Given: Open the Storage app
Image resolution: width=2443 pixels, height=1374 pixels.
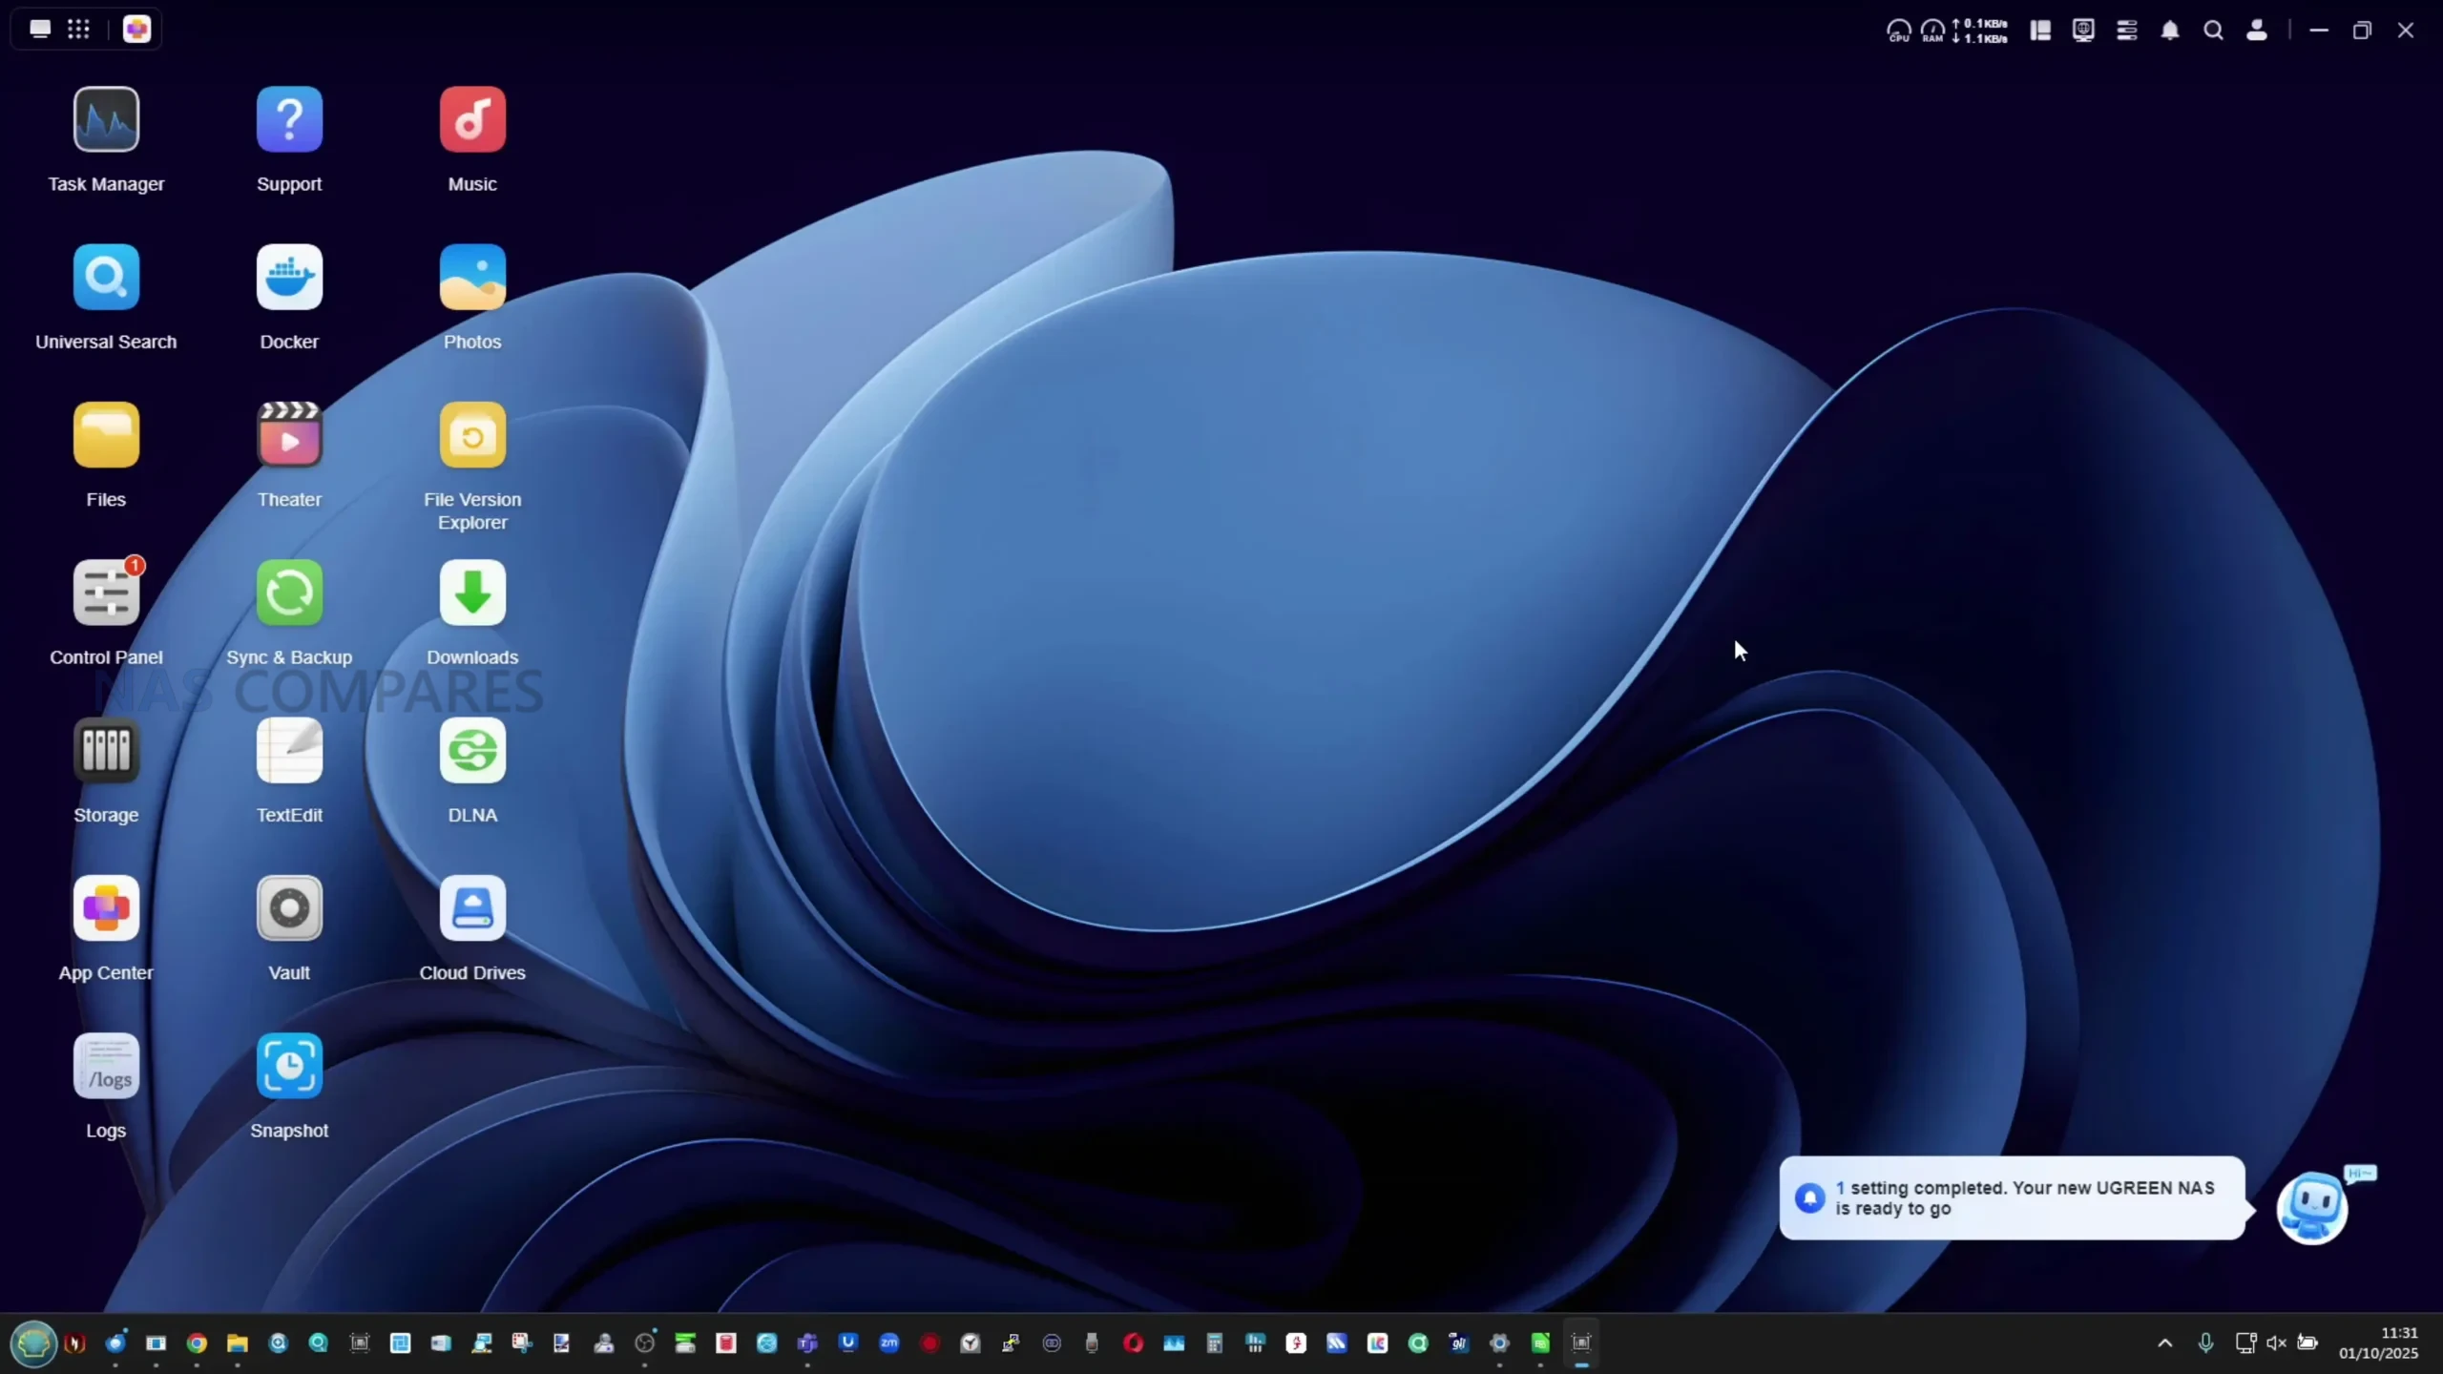Looking at the screenshot, I should click(x=106, y=751).
